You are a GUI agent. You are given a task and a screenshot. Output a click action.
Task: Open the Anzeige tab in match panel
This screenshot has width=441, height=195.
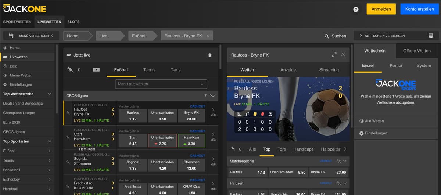[x=288, y=70]
